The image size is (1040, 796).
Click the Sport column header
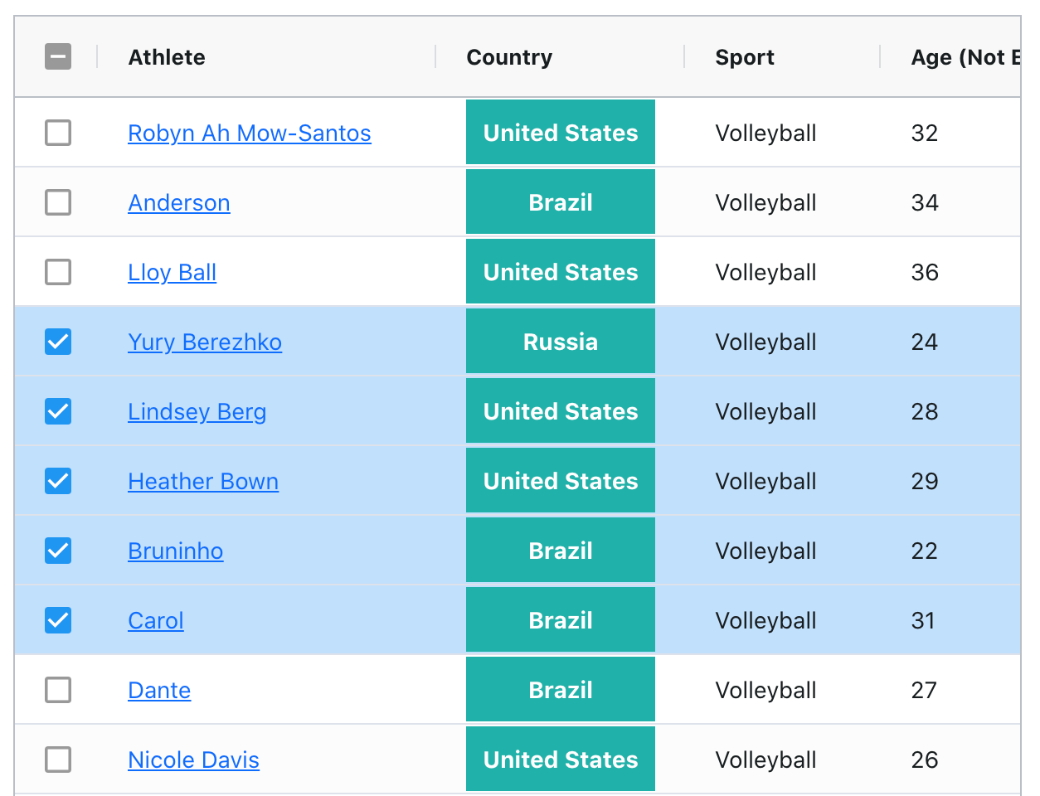click(745, 57)
